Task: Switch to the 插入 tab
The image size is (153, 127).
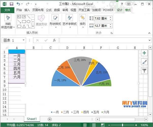Action: pos(27,10)
